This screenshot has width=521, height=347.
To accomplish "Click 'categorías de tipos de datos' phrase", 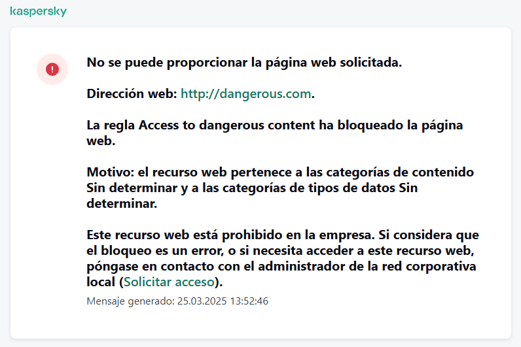I will click(309, 188).
